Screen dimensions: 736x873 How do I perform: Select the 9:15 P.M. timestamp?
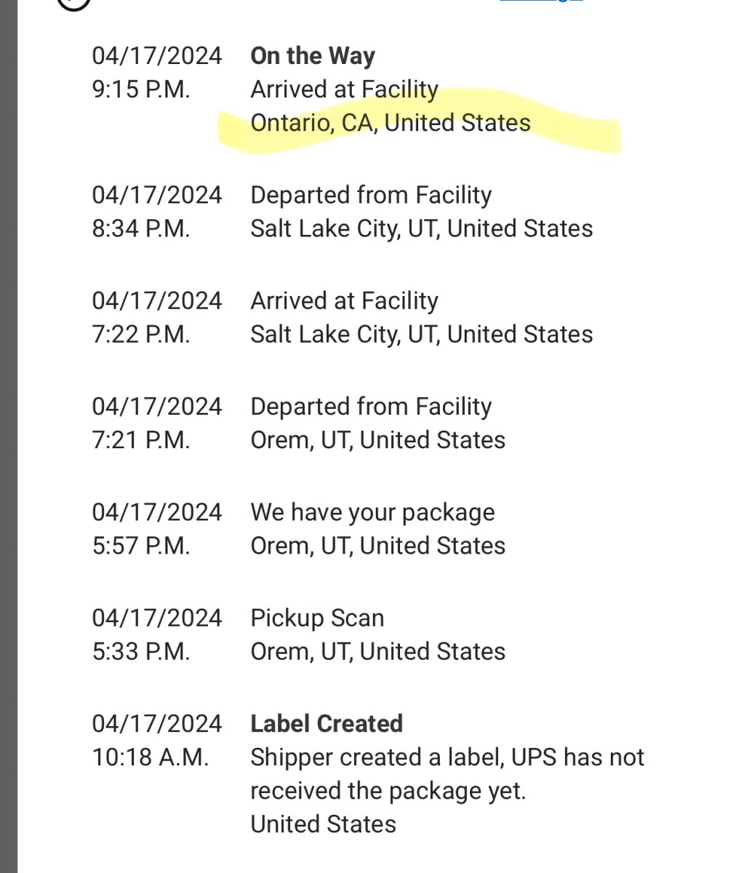point(141,89)
